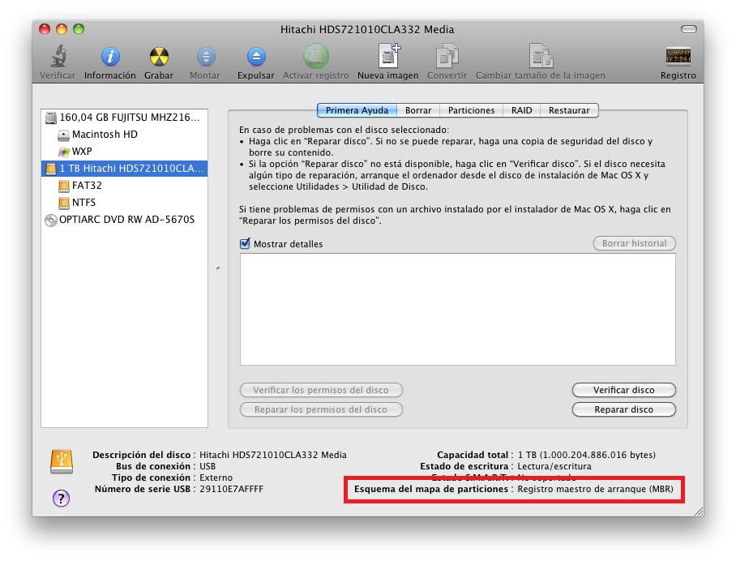Click Verificar los permisos del disco
This screenshot has width=736, height=561.
[x=321, y=390]
